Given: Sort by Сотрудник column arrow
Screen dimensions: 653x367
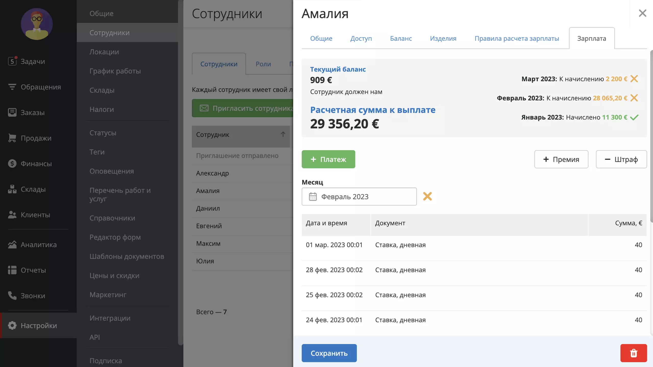Looking at the screenshot, I should click(x=283, y=134).
